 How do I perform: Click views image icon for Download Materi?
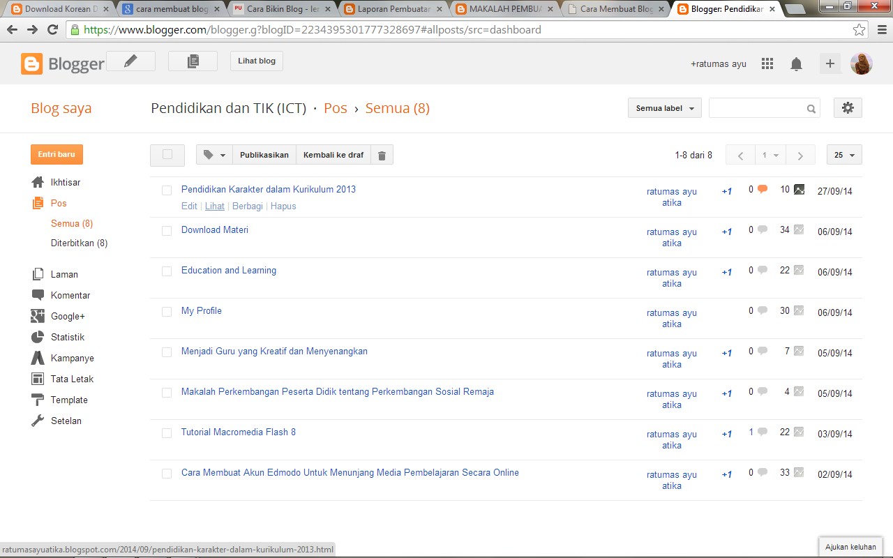799,229
